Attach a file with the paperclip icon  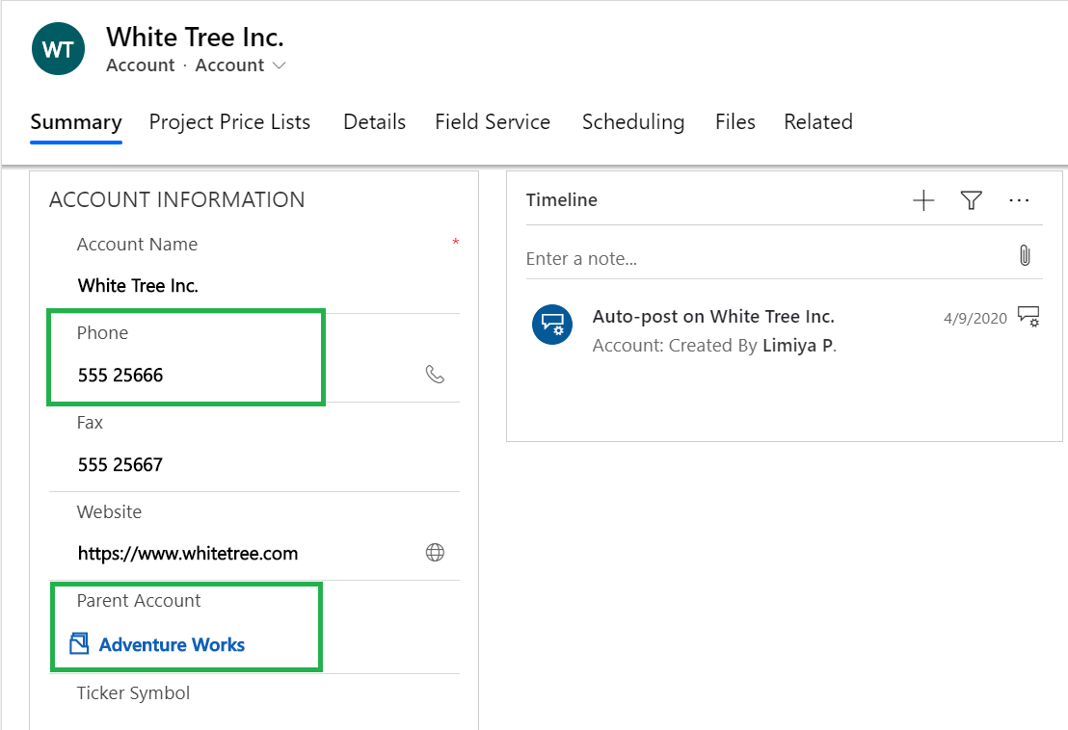[1024, 254]
